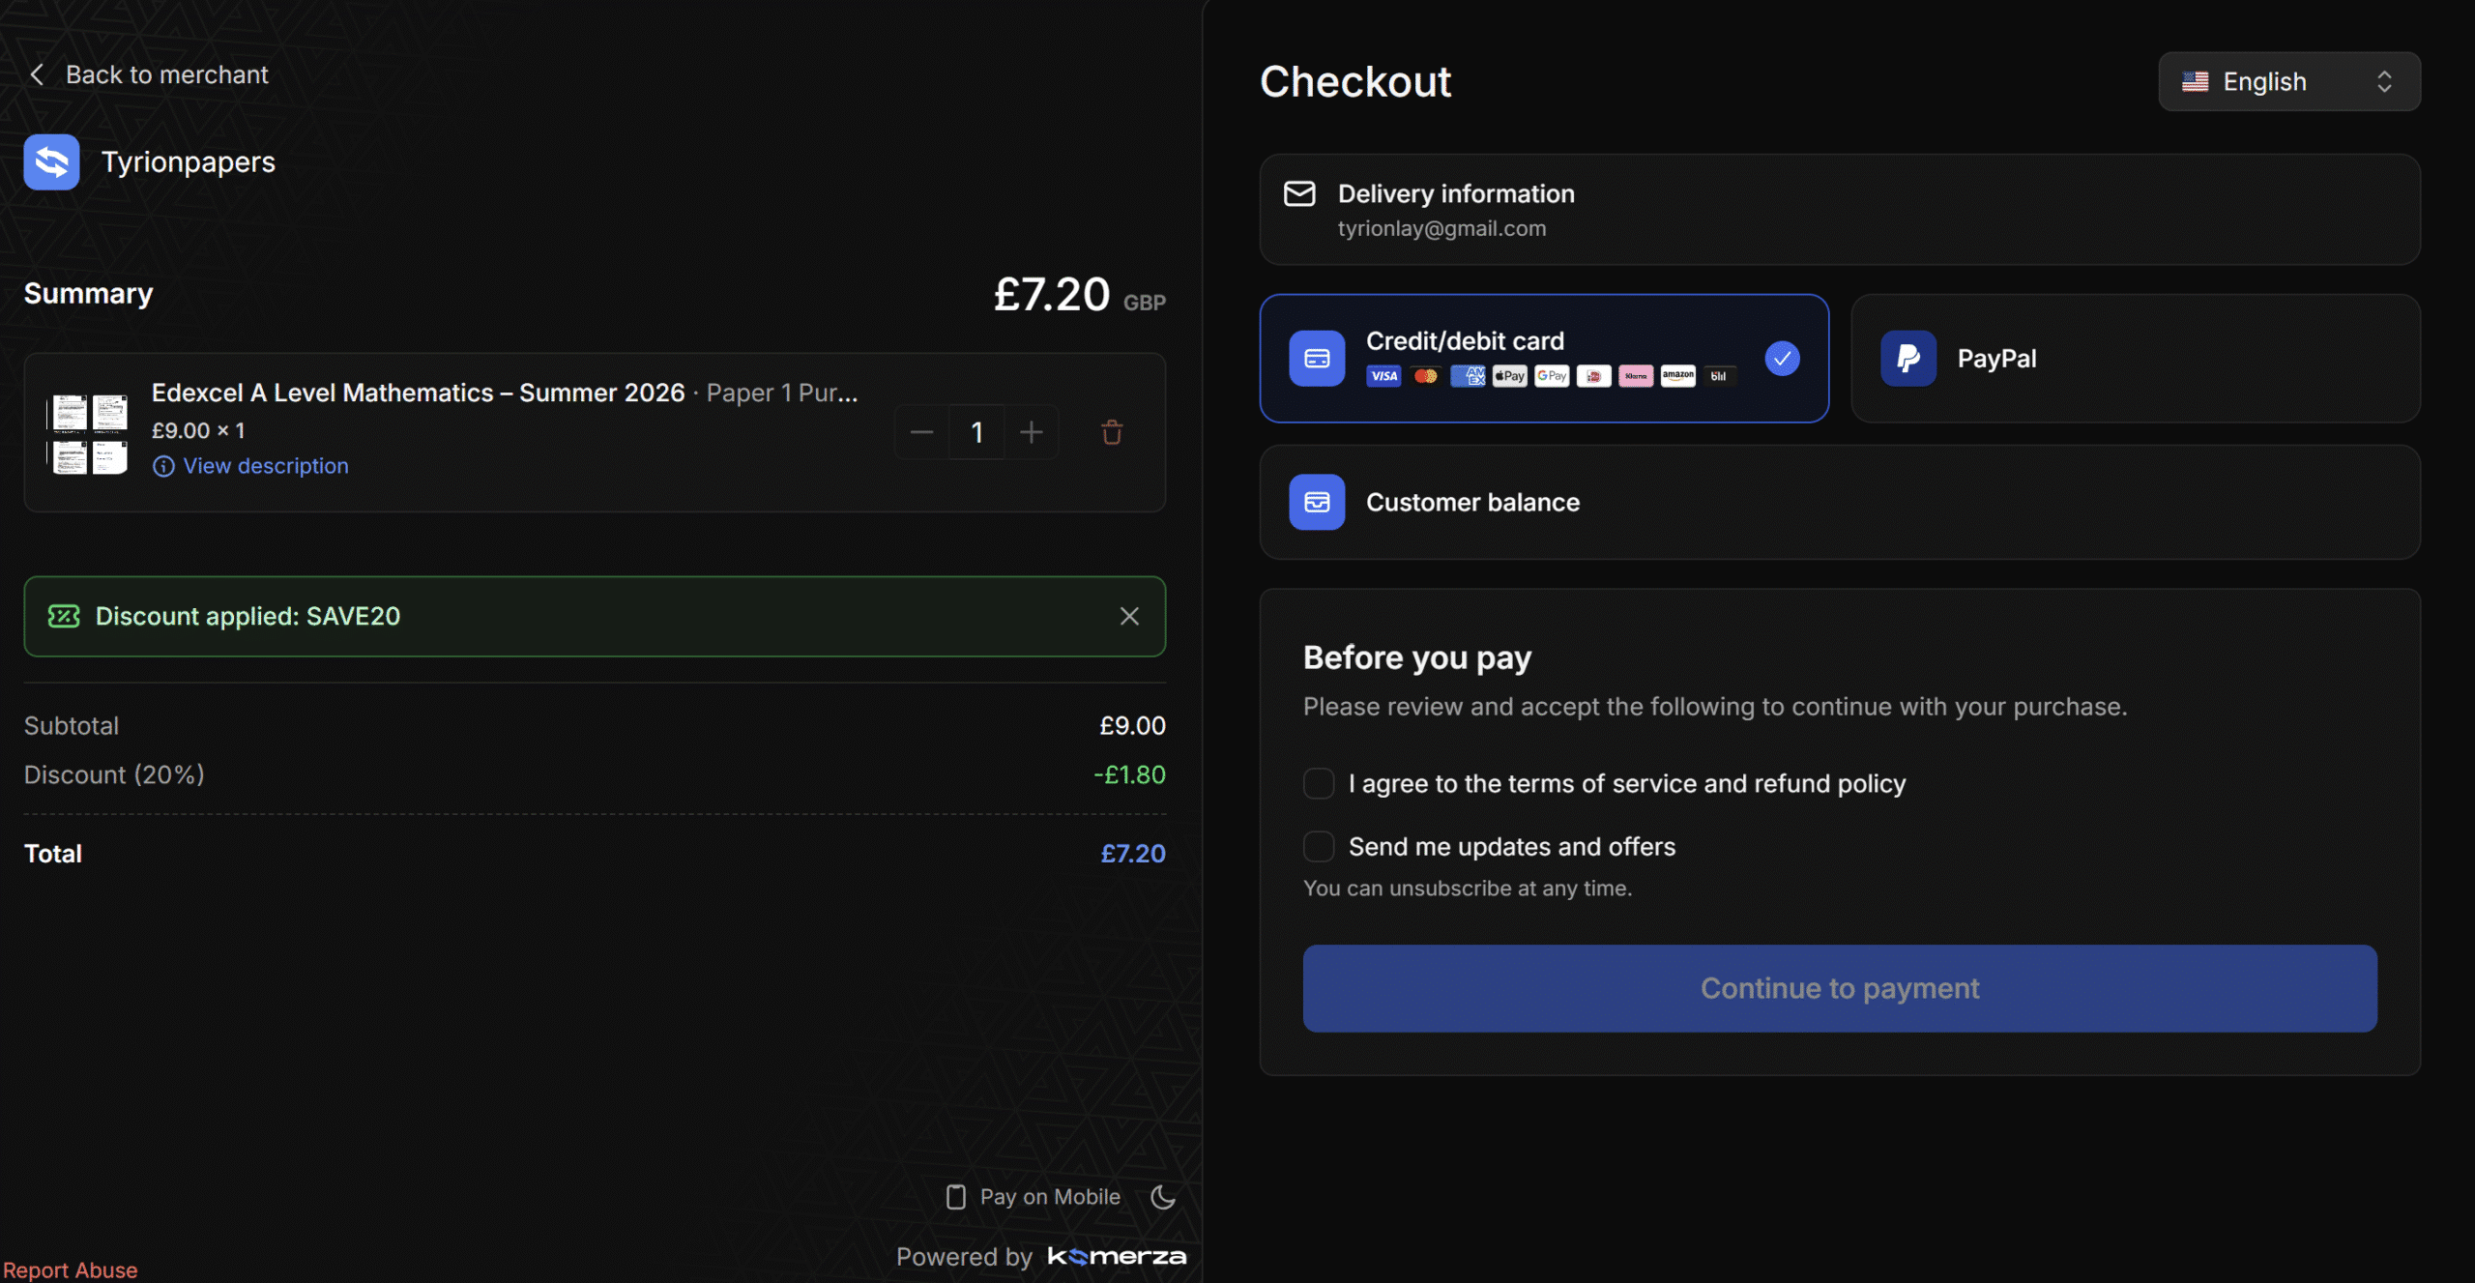
Task: Increase quantity with the plus button
Action: point(1032,432)
